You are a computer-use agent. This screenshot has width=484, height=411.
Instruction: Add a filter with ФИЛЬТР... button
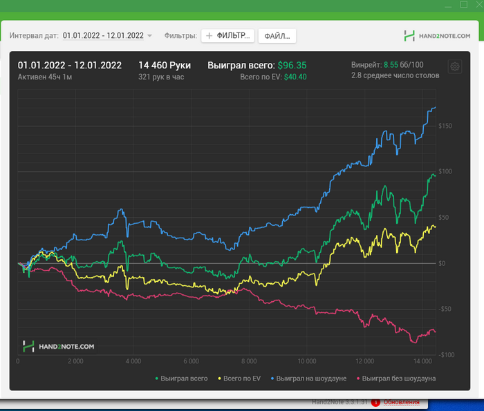pyautogui.click(x=227, y=36)
